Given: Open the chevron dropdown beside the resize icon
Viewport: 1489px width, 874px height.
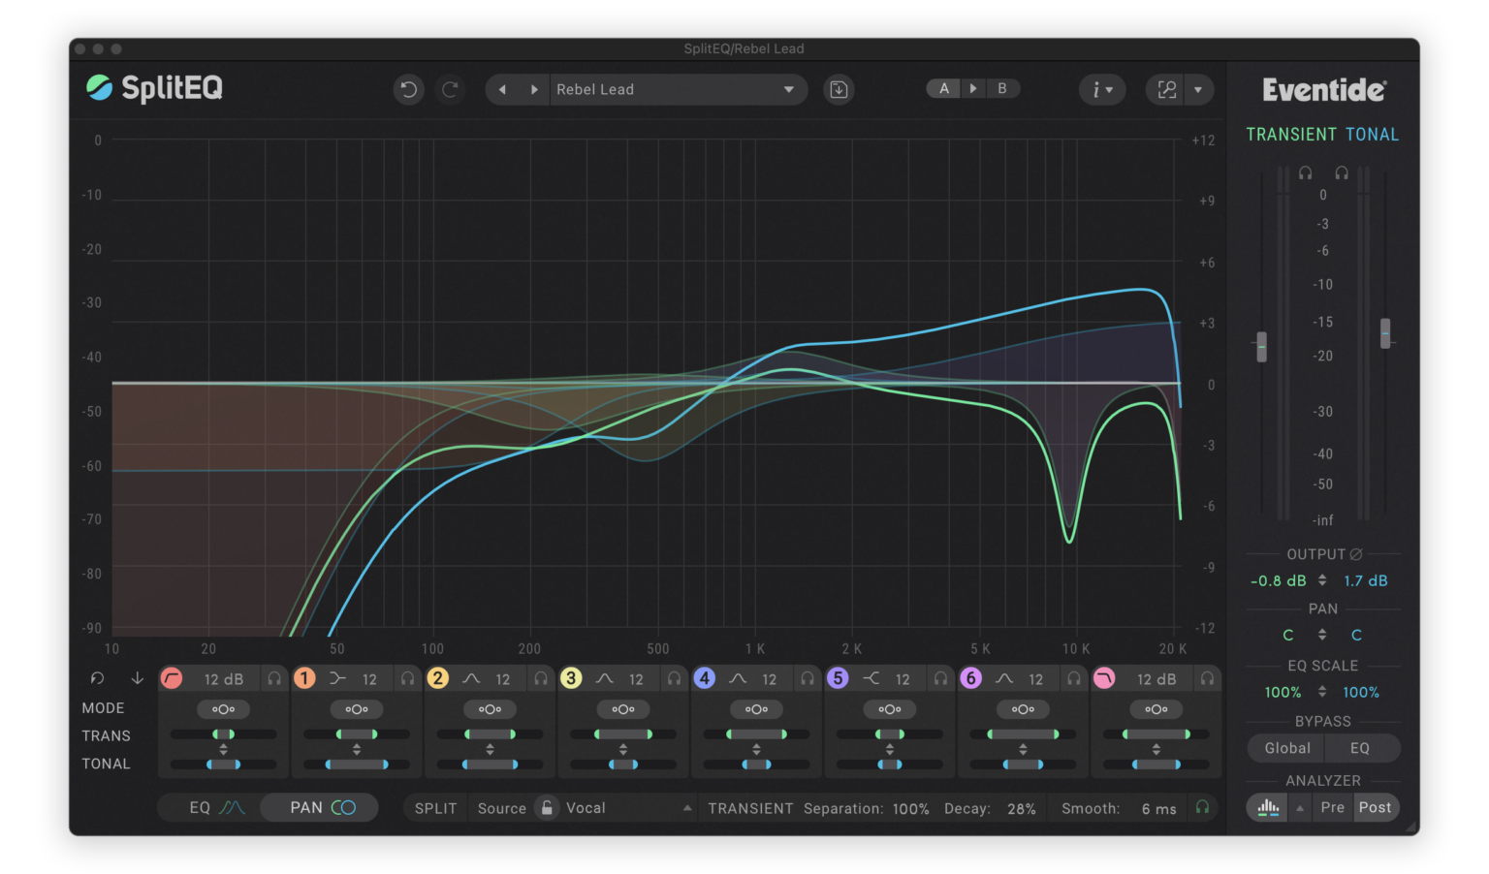Looking at the screenshot, I should (x=1200, y=89).
